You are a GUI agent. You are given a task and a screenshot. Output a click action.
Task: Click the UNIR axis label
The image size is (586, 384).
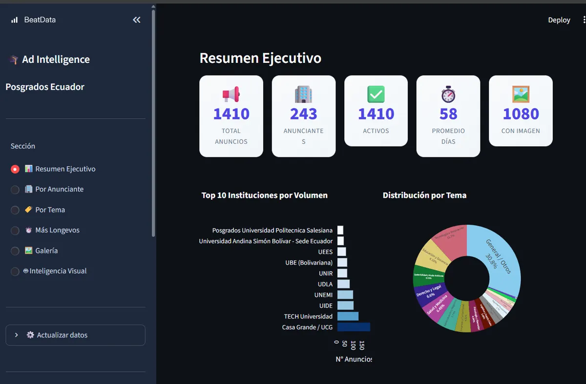coord(326,273)
